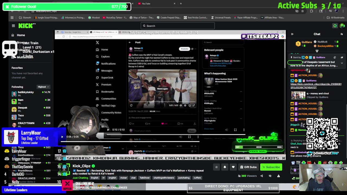Open the Just Chatting category link
Viewport: 347px width, 195px height.
click(80, 178)
